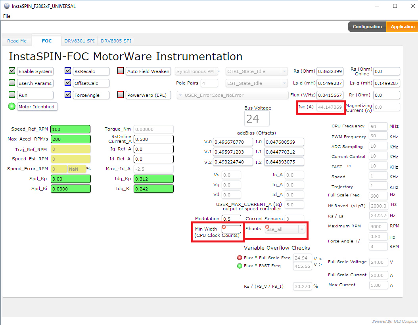The height and width of the screenshot is (325, 418).
Task: Expand the USER_ErrorCode_NoError dropdown
Action: 232,95
